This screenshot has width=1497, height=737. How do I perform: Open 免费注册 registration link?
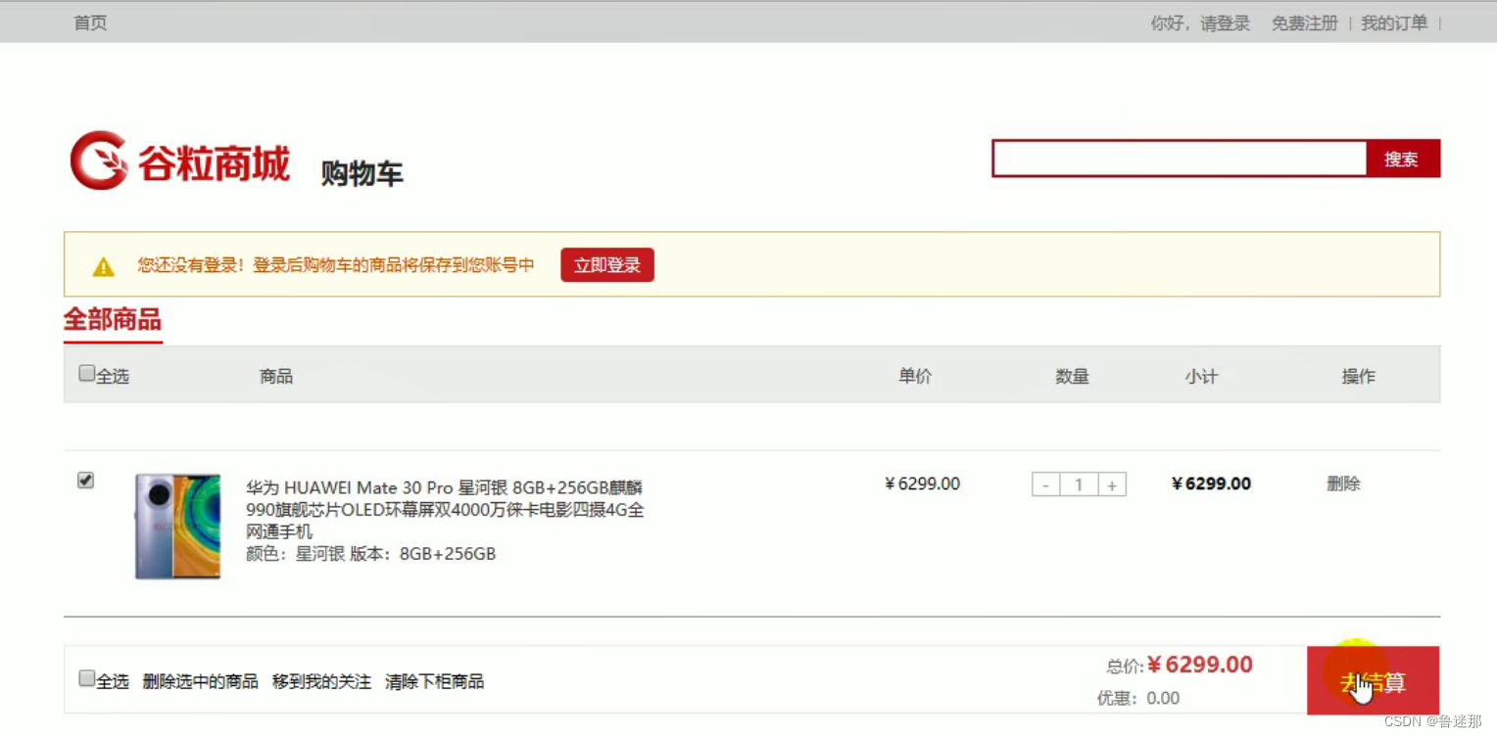coord(1304,23)
